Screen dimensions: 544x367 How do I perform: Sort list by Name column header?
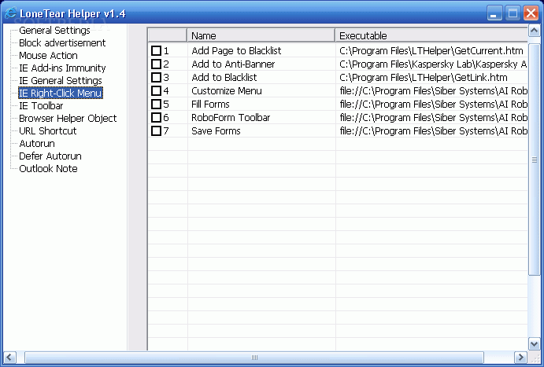261,35
